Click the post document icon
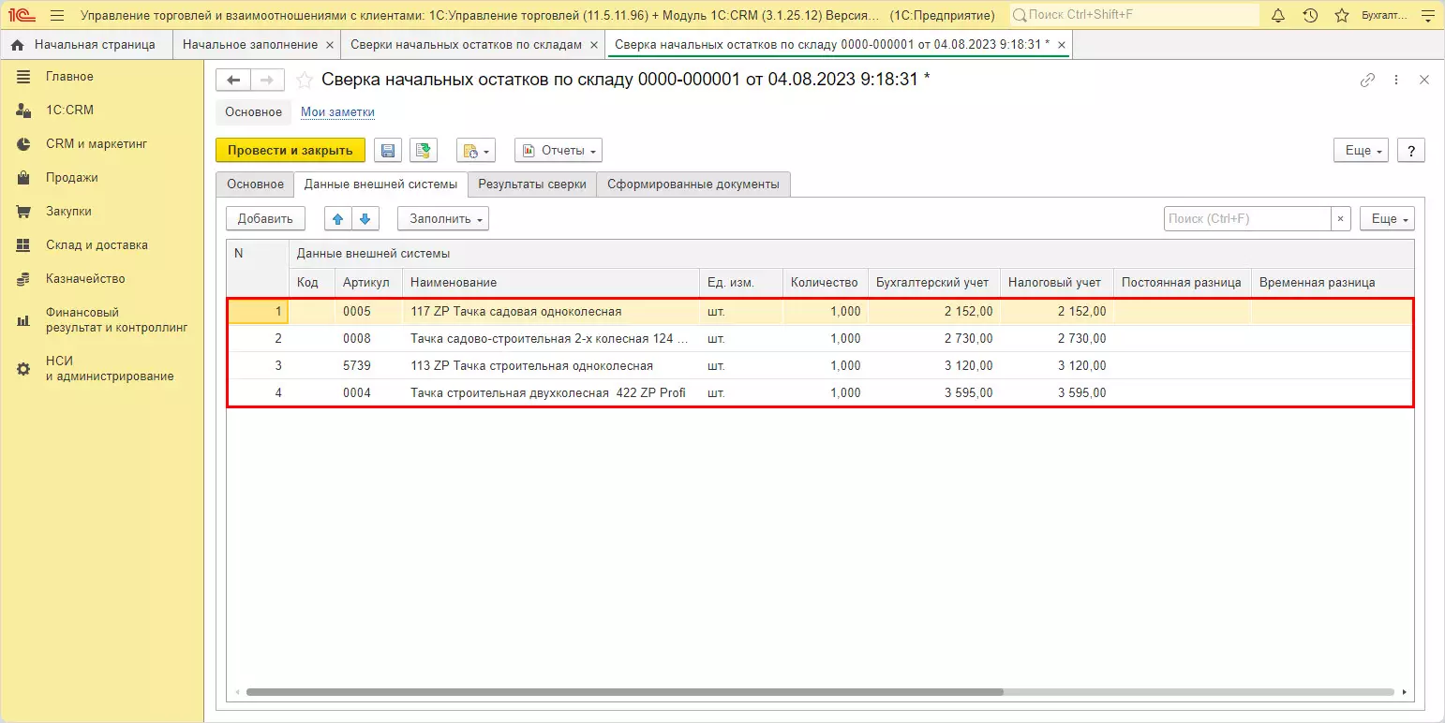The width and height of the screenshot is (1445, 723). [424, 151]
